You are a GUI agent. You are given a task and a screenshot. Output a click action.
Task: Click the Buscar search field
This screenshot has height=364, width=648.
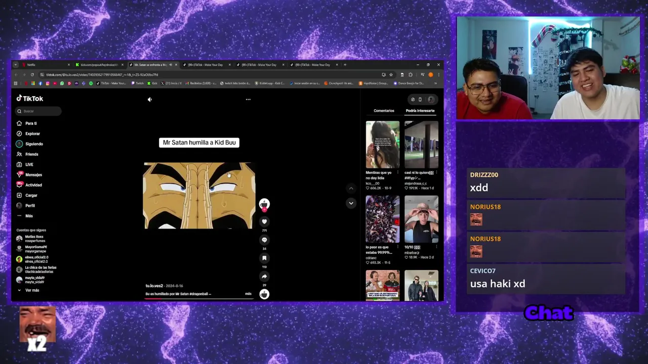[38, 111]
